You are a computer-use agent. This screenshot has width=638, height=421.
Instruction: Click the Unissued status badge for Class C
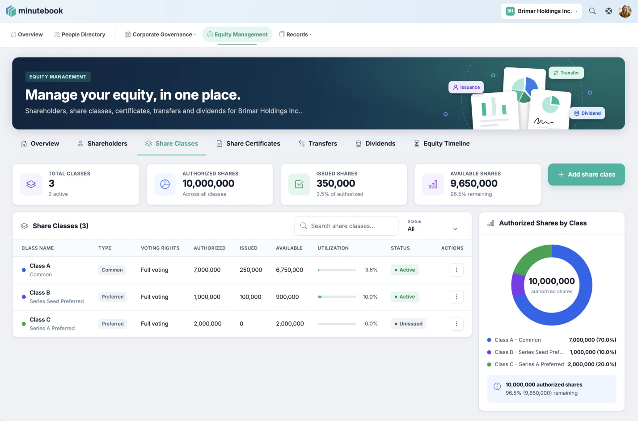[x=408, y=324]
